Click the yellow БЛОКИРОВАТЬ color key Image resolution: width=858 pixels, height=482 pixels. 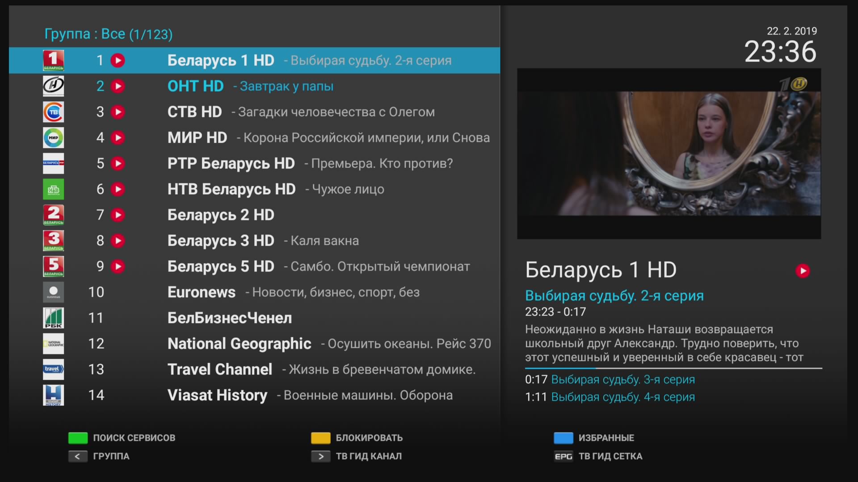321,438
